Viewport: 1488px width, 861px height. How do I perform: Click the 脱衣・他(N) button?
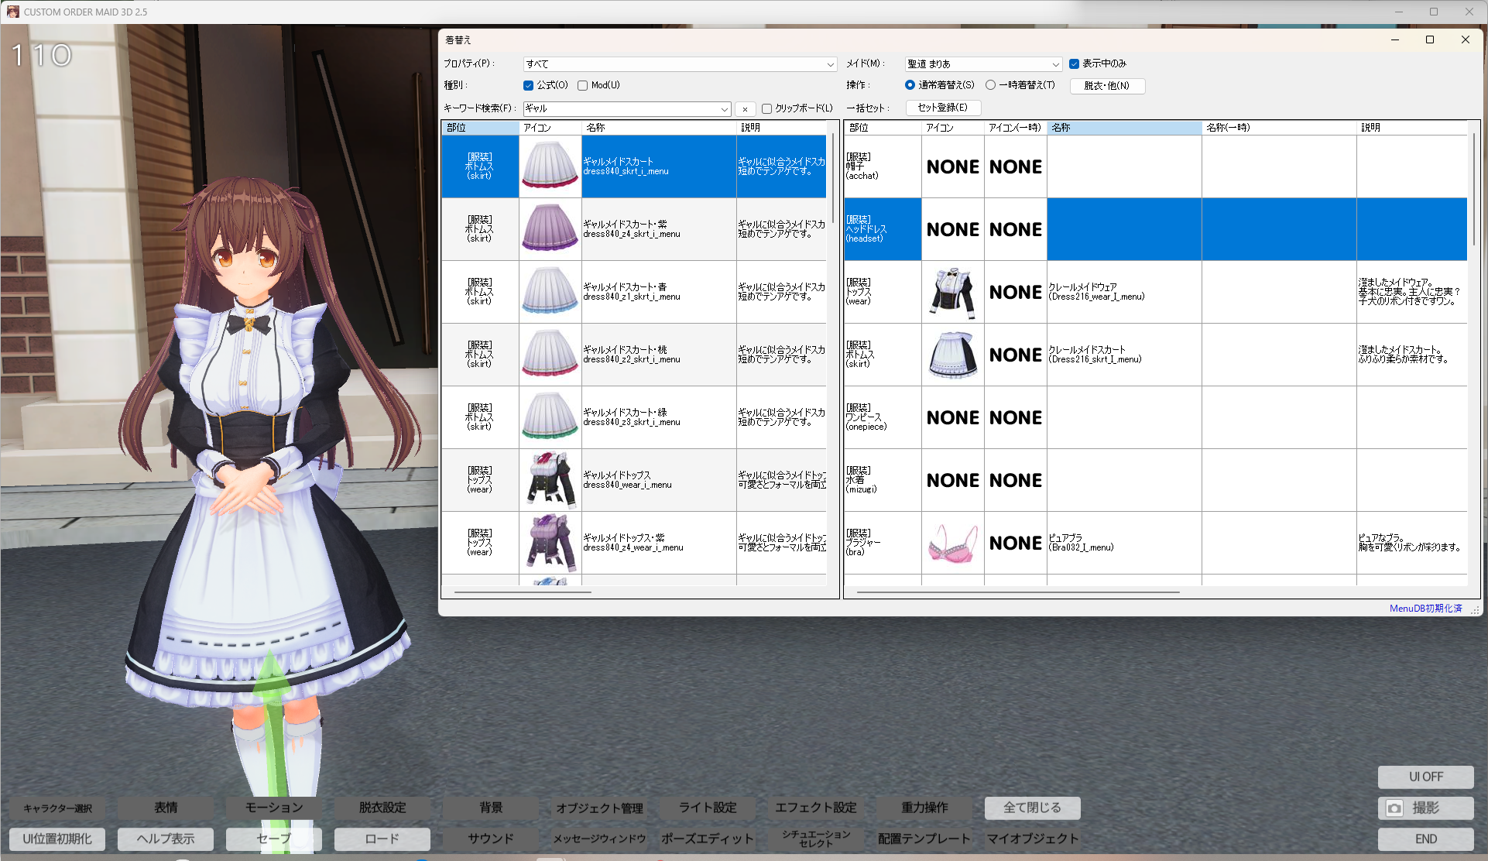pyautogui.click(x=1106, y=86)
